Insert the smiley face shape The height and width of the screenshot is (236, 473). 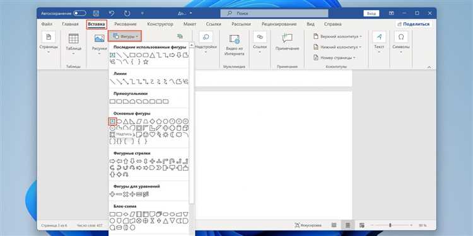click(x=146, y=134)
